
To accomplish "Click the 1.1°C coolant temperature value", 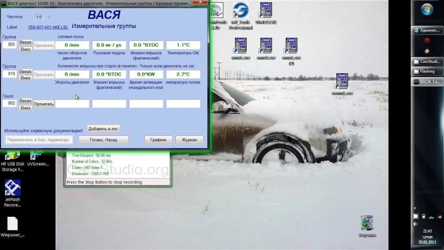I will click(x=183, y=45).
